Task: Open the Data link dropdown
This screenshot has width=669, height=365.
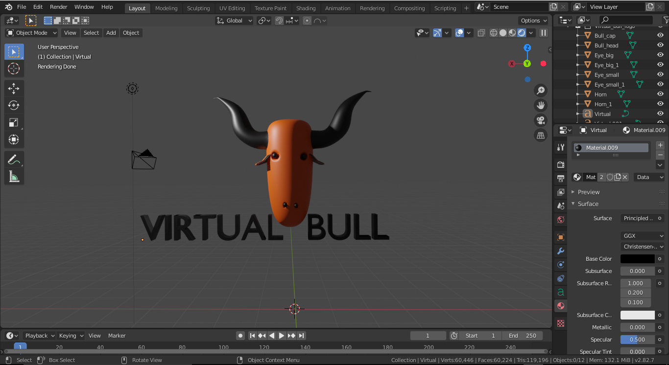Action: (649, 177)
